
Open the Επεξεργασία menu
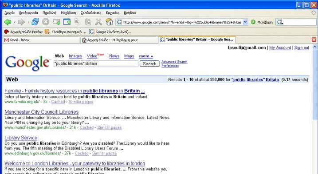pyautogui.click(x=28, y=12)
